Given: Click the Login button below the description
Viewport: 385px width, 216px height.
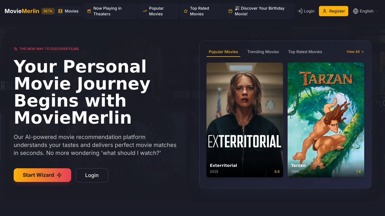Looking at the screenshot, I should pyautogui.click(x=92, y=175).
